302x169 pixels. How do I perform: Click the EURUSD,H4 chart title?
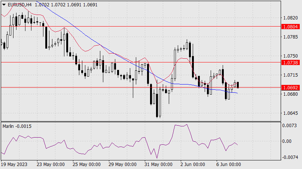(x=19, y=4)
